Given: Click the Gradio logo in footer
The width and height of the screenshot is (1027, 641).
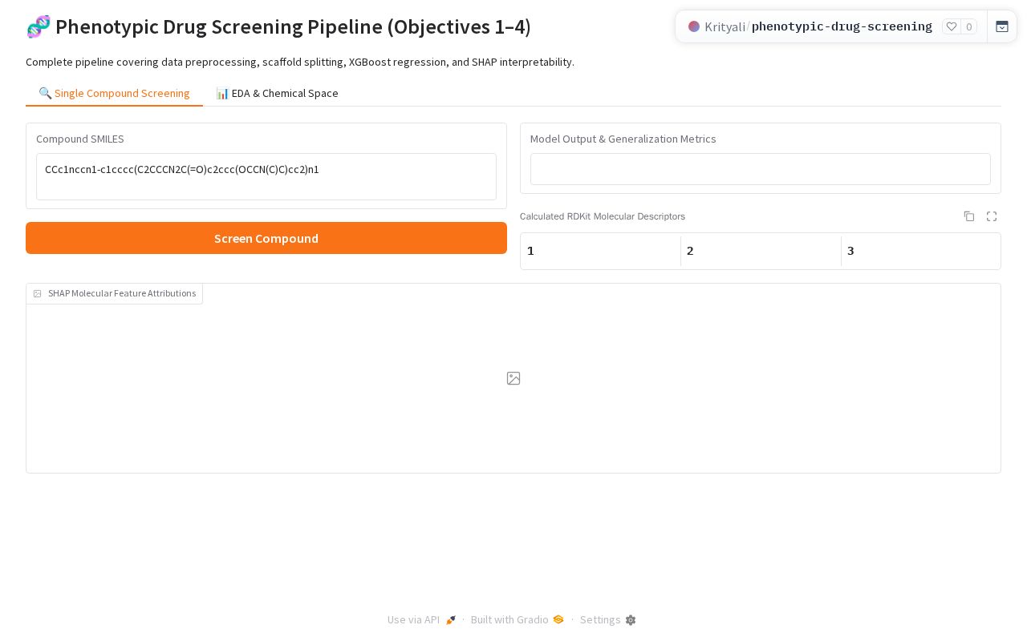Looking at the screenshot, I should click(558, 619).
